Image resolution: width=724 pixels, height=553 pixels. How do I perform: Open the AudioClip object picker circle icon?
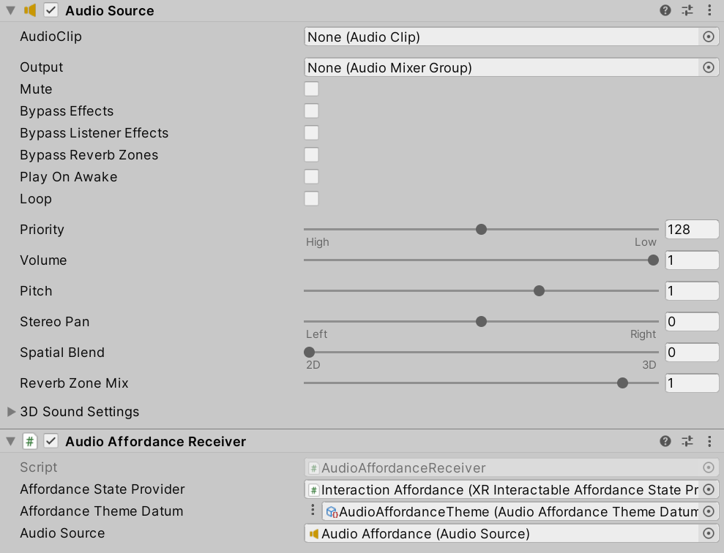707,37
